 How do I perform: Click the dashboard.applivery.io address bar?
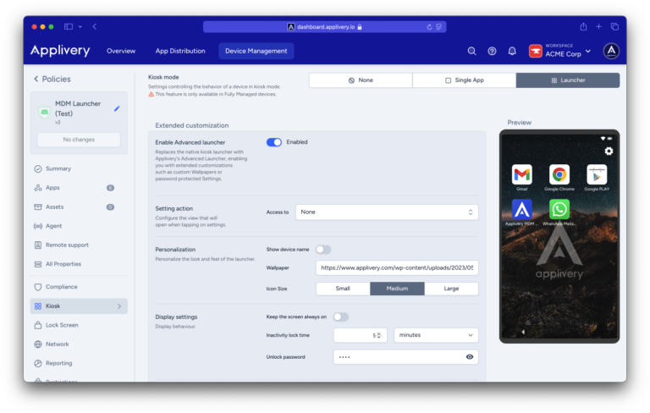click(325, 27)
